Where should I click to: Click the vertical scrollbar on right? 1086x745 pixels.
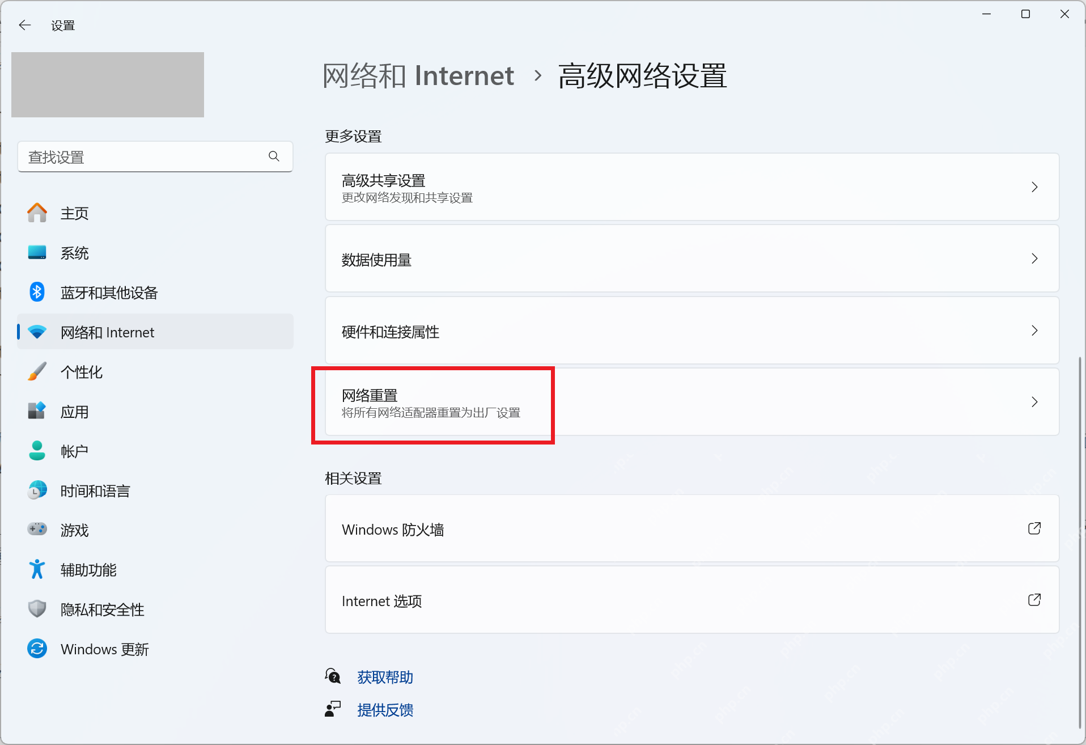tap(1080, 541)
